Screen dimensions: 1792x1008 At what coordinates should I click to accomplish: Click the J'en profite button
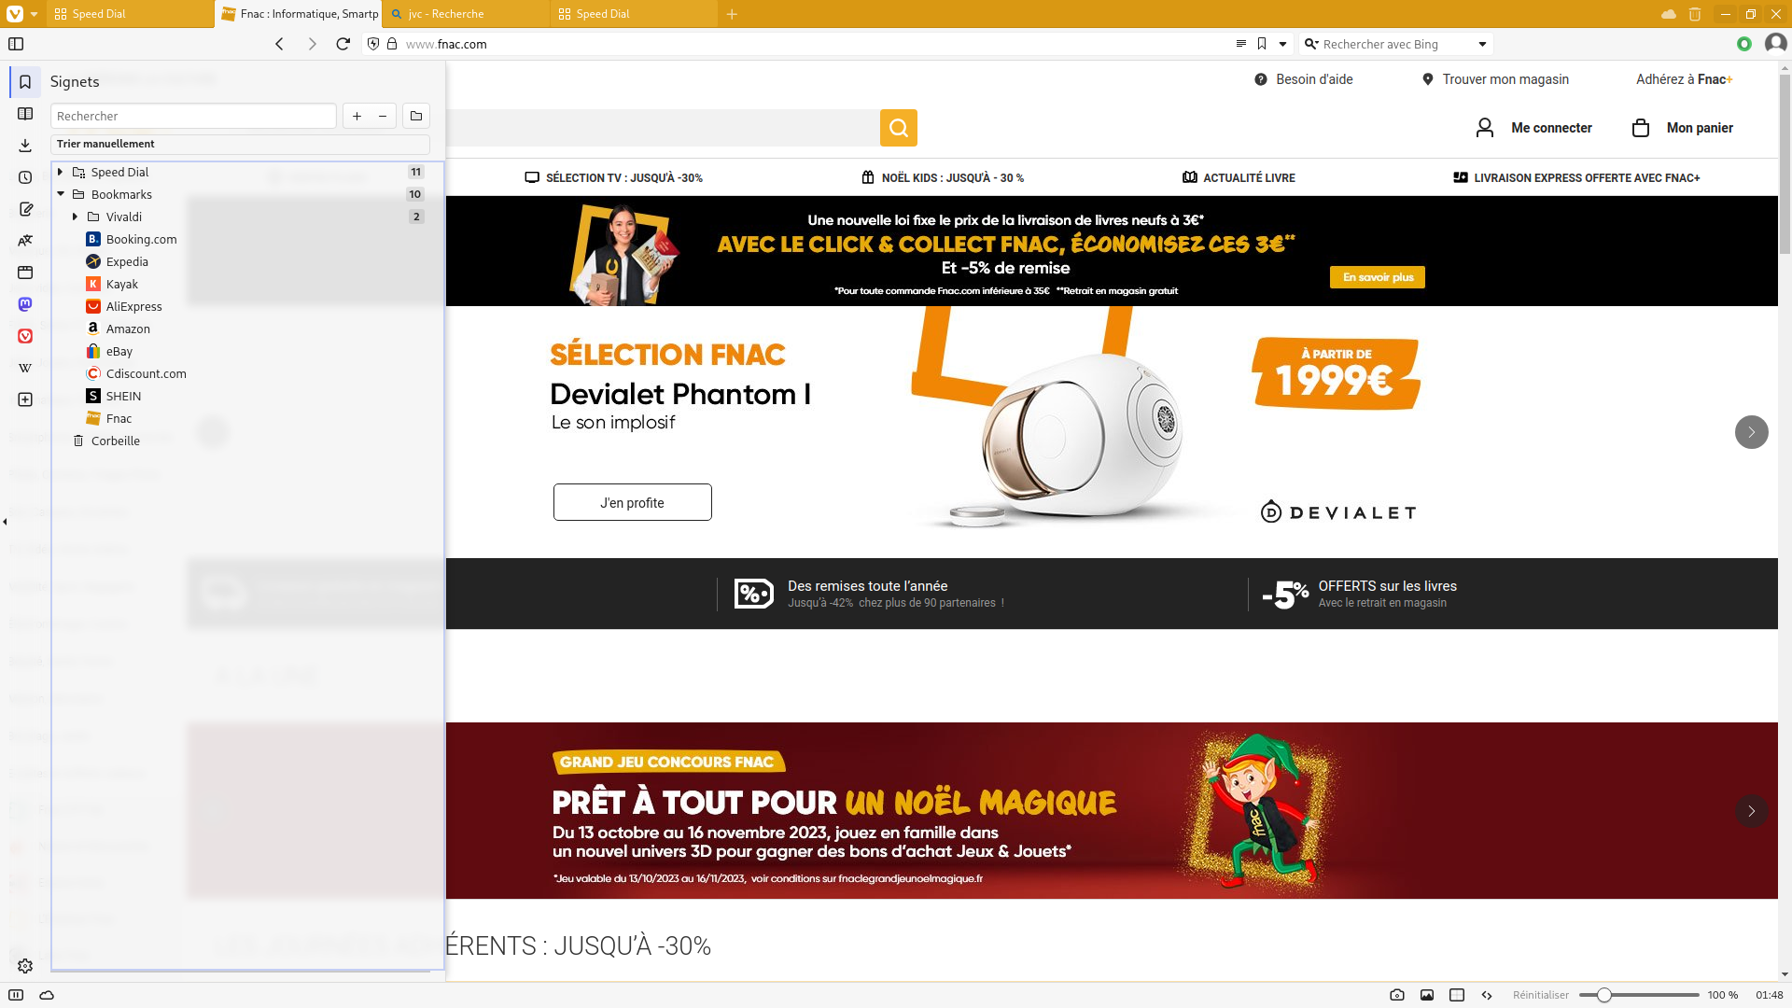tap(633, 502)
